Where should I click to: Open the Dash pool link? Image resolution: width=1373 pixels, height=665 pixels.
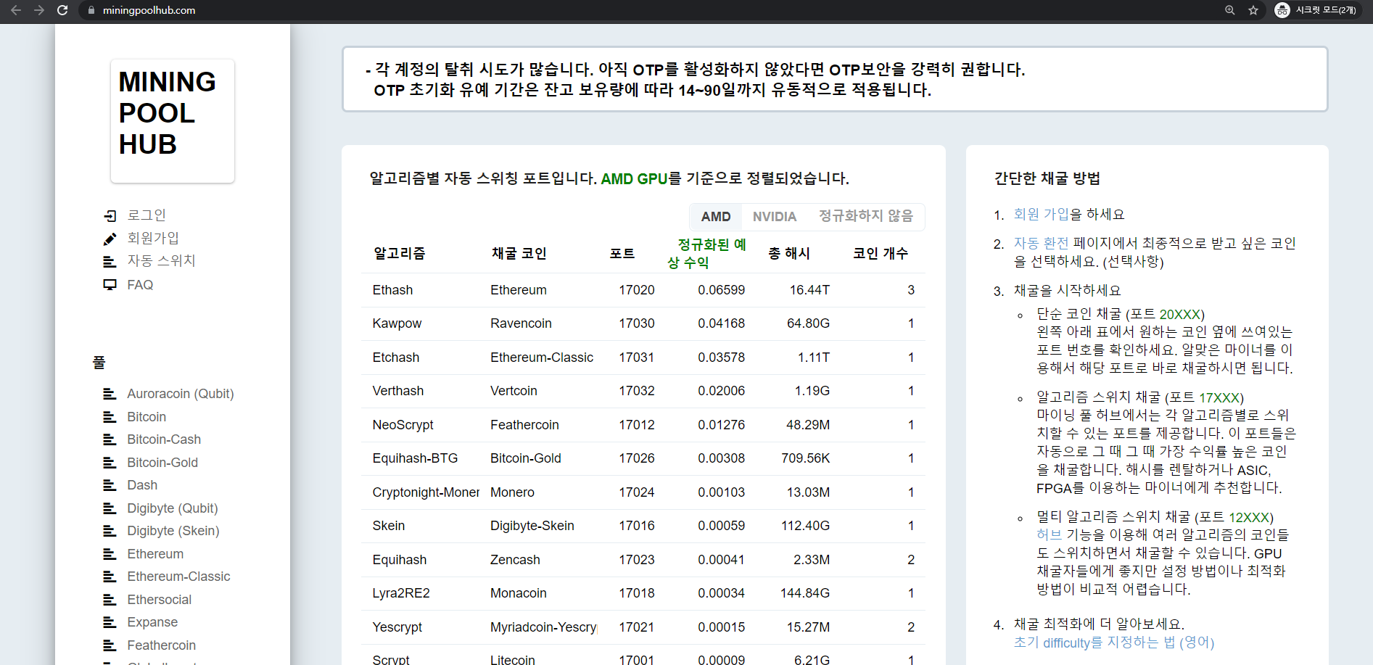(142, 485)
